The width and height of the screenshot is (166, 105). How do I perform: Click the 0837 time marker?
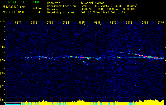(113, 22)
